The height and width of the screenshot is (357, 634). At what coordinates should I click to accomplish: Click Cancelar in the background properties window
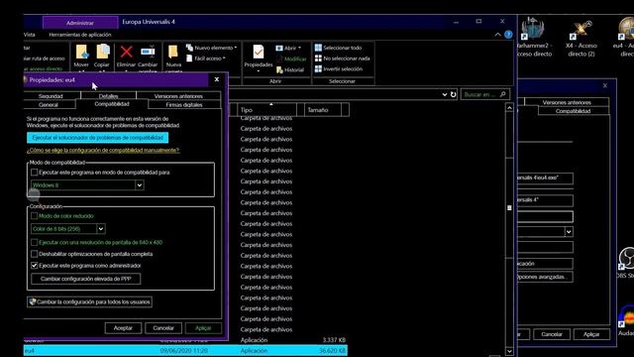click(552, 334)
